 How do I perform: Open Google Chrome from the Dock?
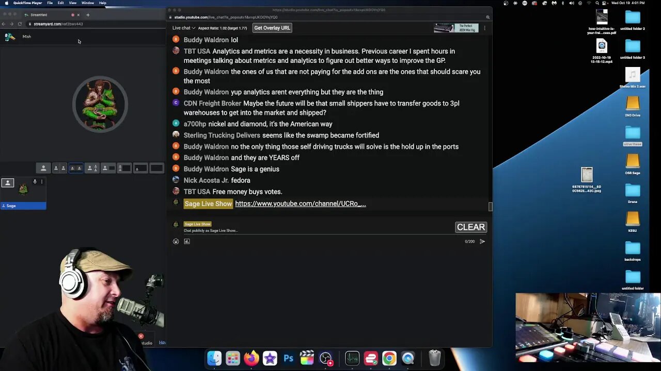point(389,358)
